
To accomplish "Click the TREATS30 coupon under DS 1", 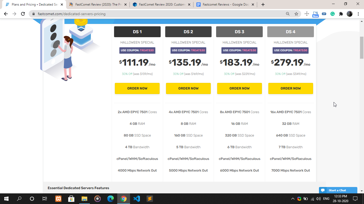I will [x=137, y=50].
